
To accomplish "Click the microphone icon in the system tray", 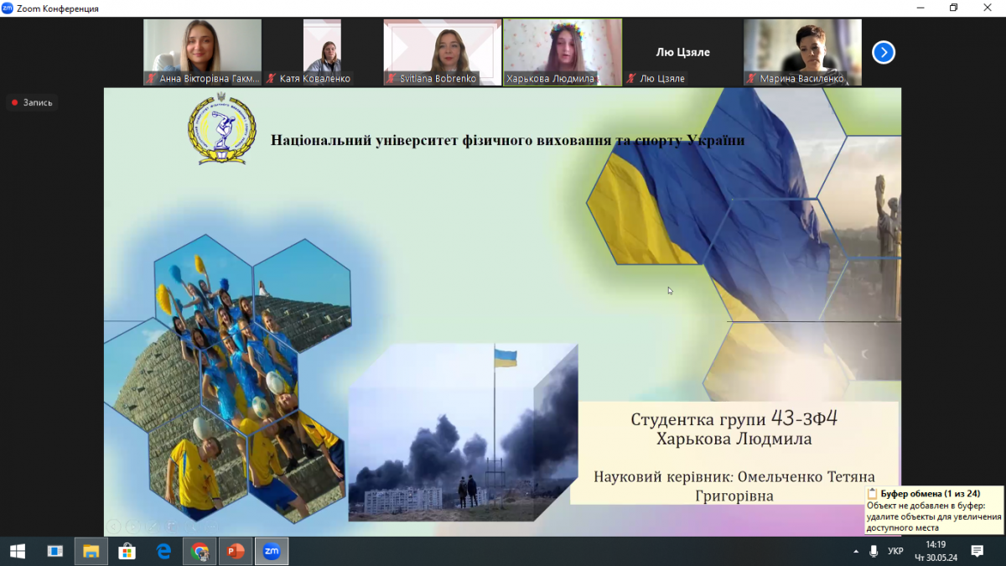I will coord(874,551).
